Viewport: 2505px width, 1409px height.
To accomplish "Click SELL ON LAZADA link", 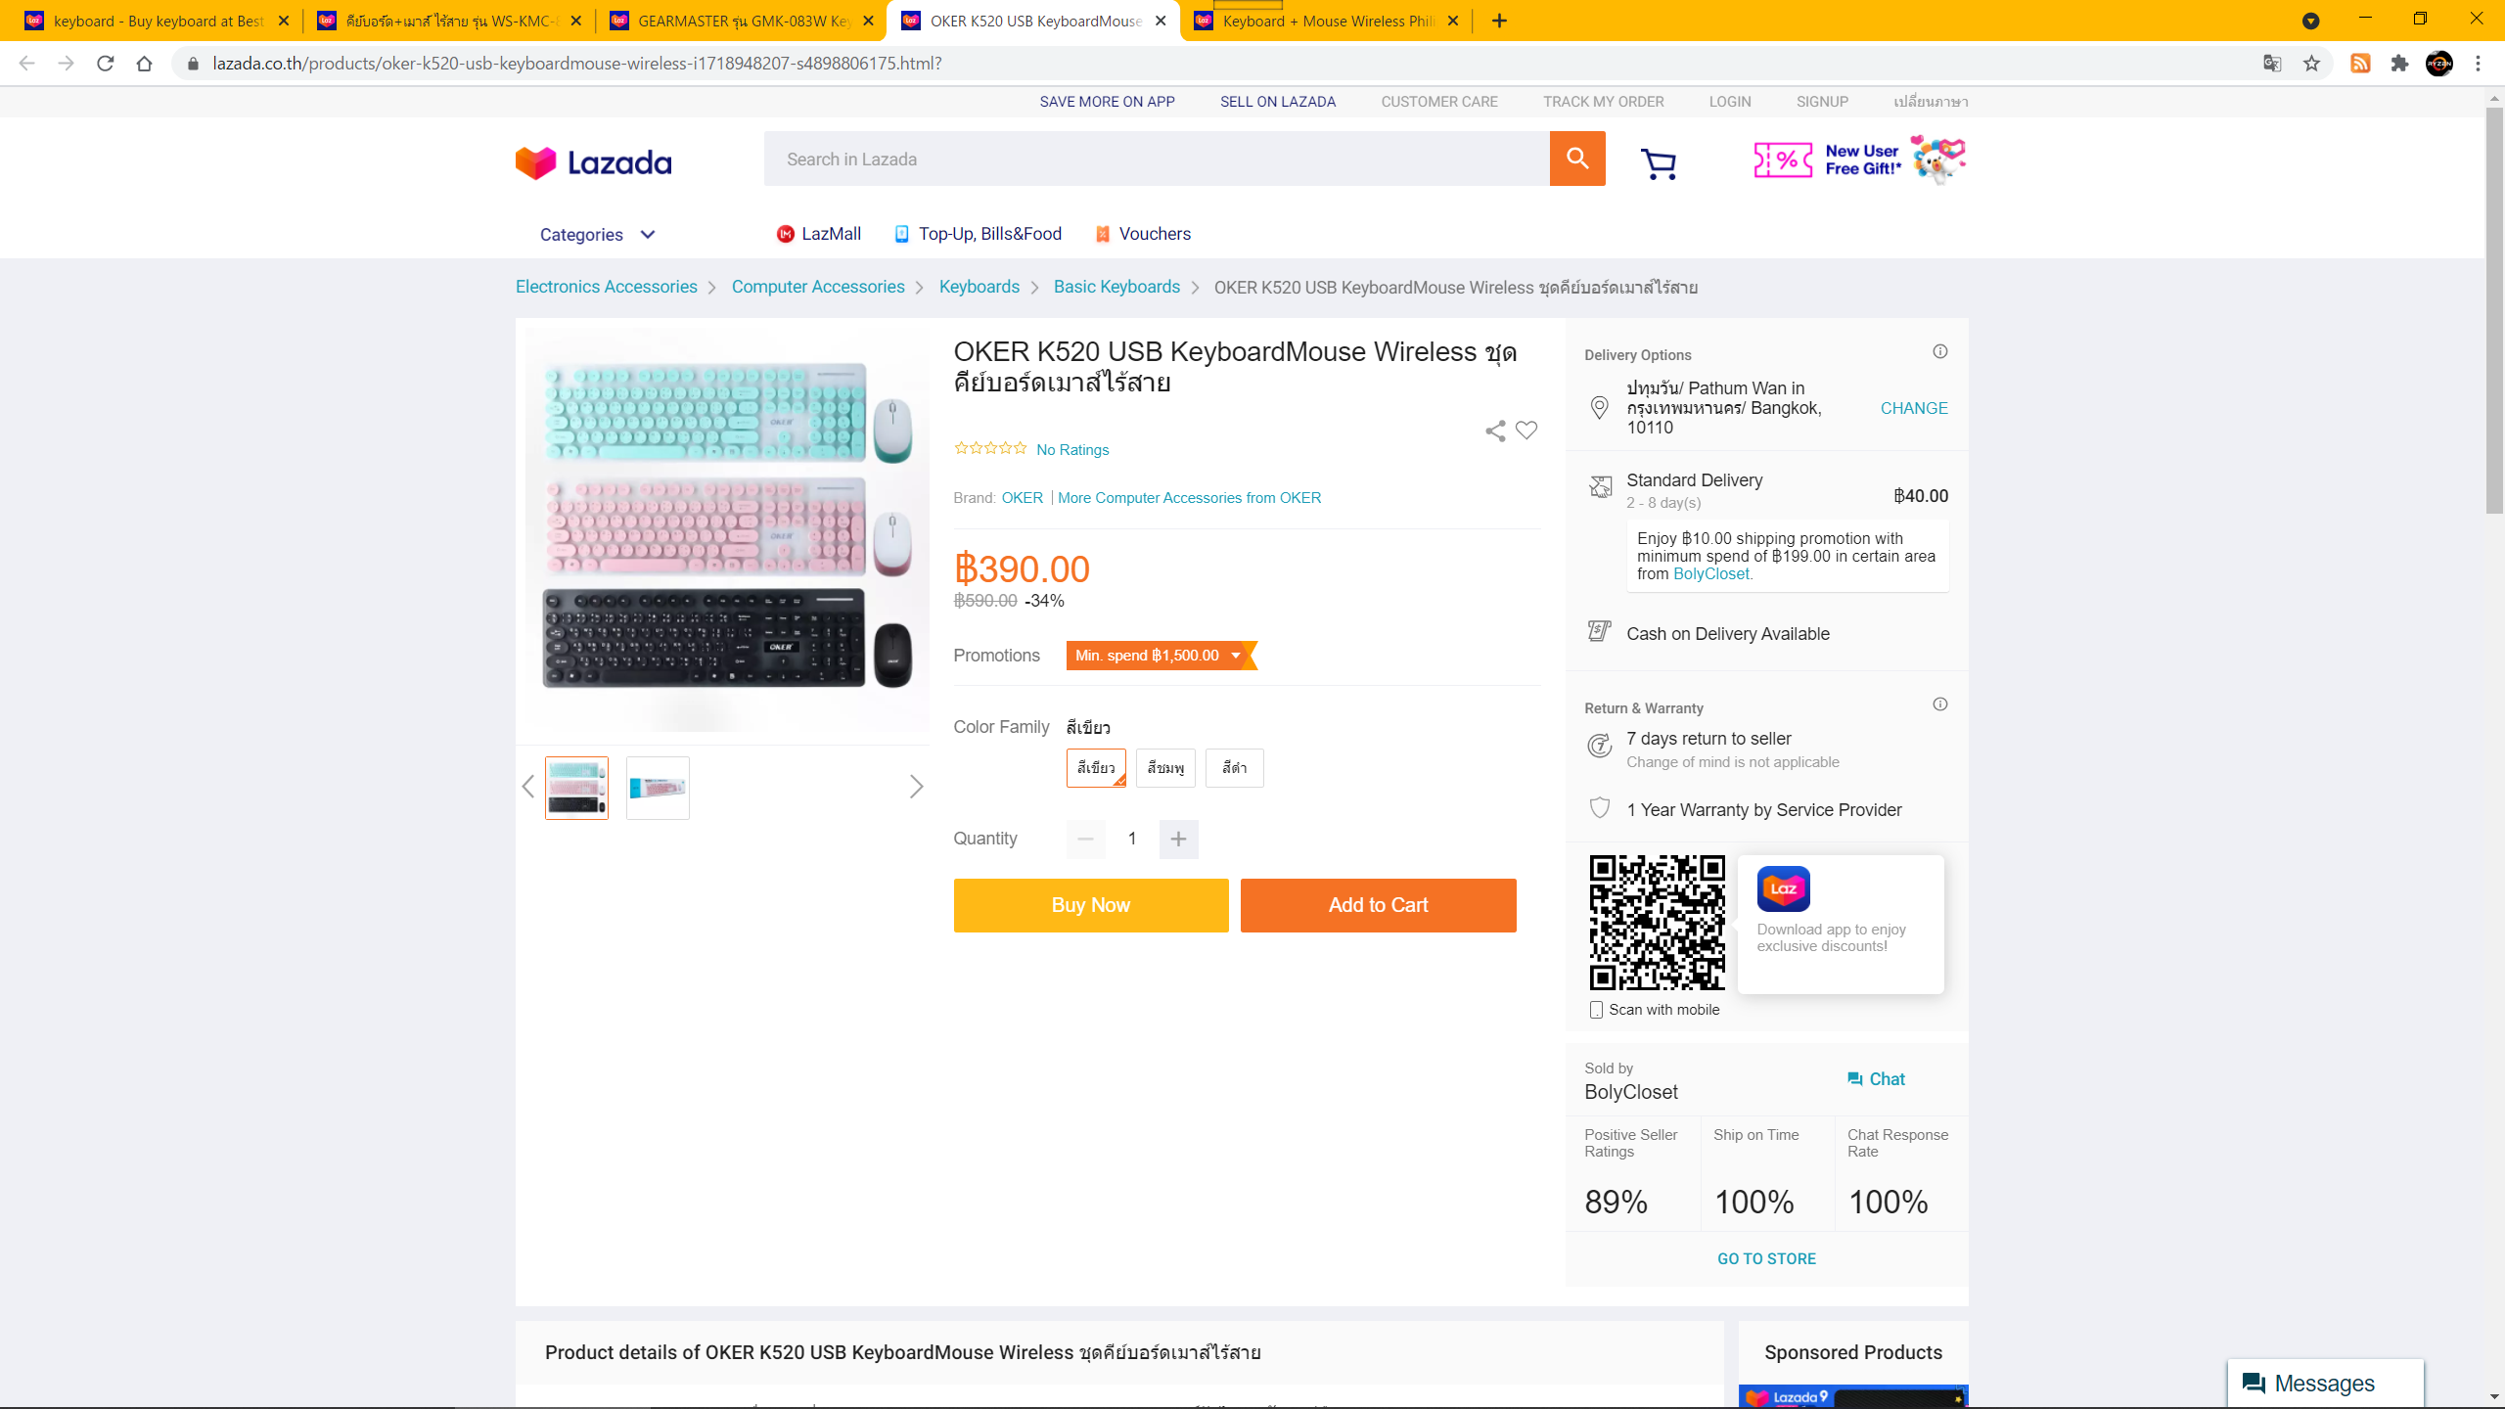I will tap(1277, 102).
